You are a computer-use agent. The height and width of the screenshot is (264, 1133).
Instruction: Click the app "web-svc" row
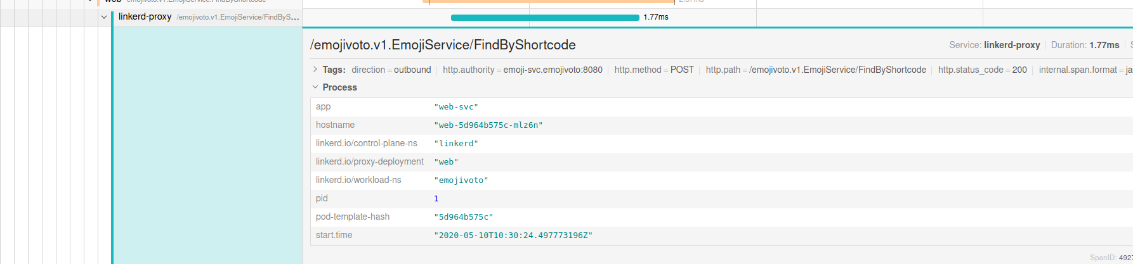pos(455,107)
